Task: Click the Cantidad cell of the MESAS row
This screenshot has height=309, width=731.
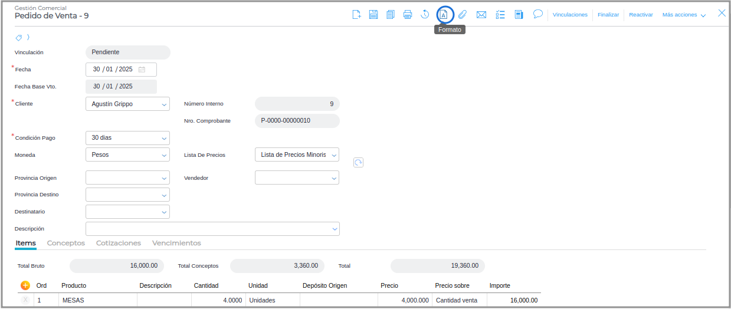Action: [x=218, y=300]
